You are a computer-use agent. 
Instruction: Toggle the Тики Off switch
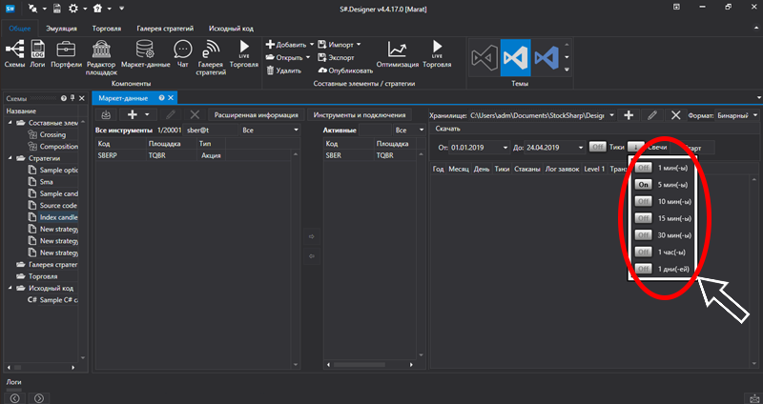598,147
